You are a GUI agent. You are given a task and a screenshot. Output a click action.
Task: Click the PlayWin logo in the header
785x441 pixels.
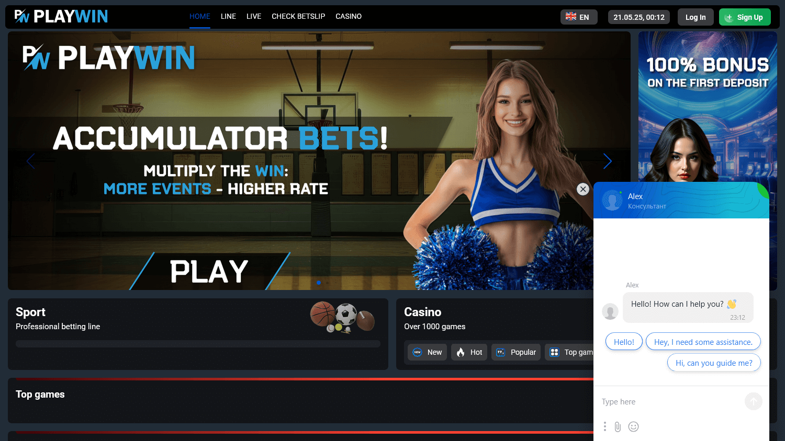[61, 16]
